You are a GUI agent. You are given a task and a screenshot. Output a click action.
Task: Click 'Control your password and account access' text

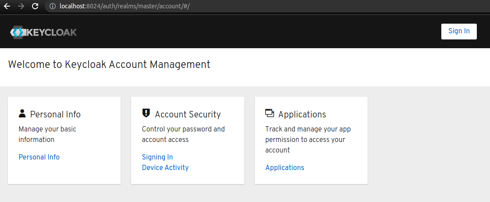183,134
